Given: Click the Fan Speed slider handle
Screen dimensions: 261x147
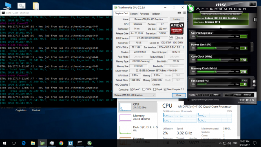Looking at the screenshot, I should [x=206, y=84].
